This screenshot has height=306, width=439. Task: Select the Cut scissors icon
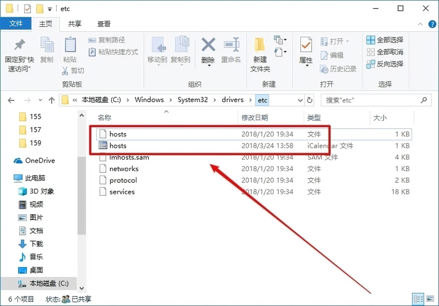[65, 71]
